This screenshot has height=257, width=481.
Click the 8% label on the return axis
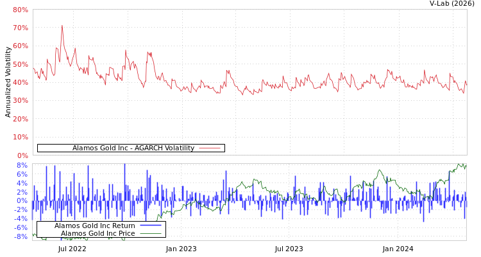22,165
